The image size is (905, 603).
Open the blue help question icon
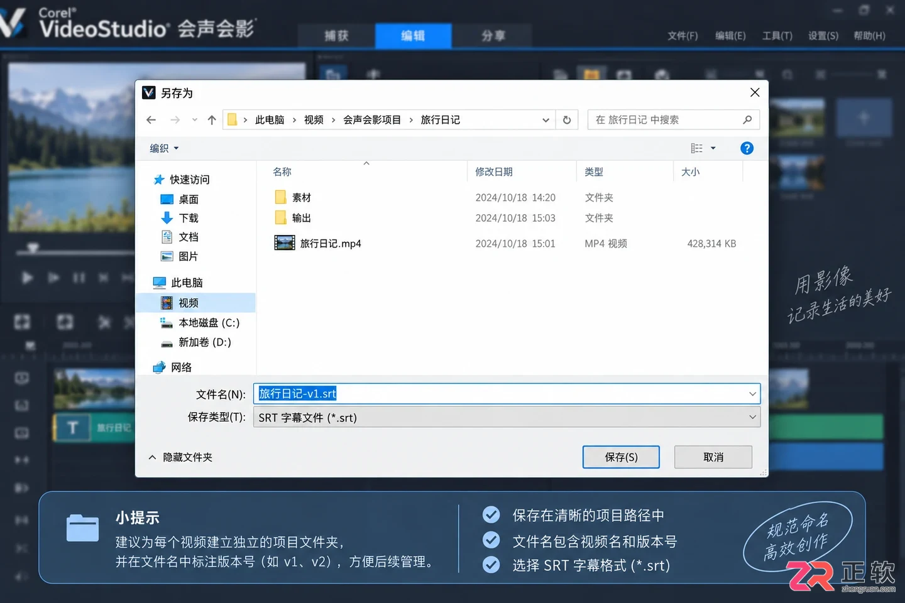[x=747, y=148]
